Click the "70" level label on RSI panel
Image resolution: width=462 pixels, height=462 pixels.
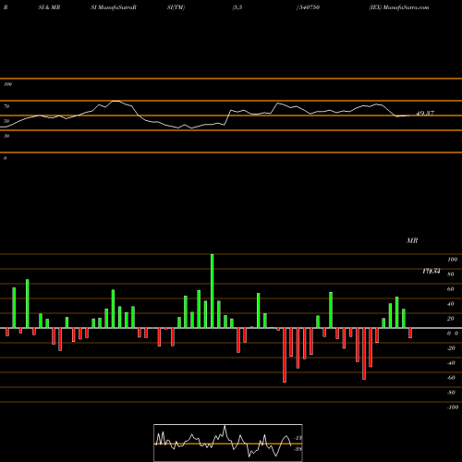[x=6, y=106]
